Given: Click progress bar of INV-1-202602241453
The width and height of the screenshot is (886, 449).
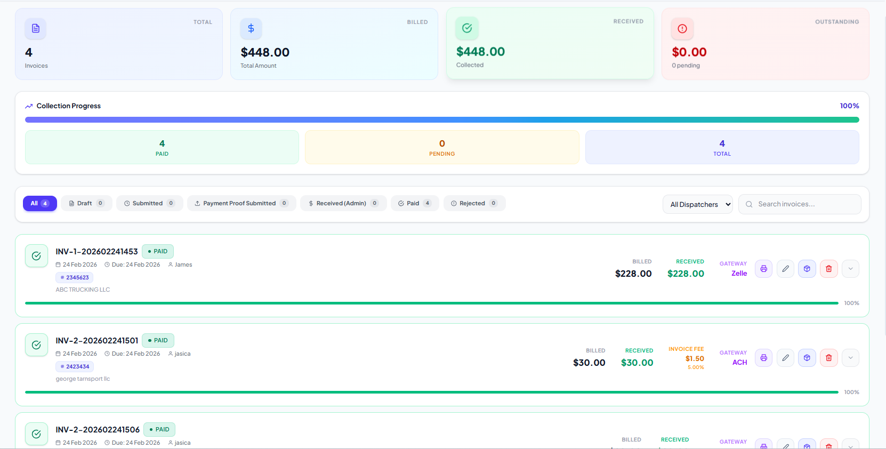Looking at the screenshot, I should coord(432,303).
